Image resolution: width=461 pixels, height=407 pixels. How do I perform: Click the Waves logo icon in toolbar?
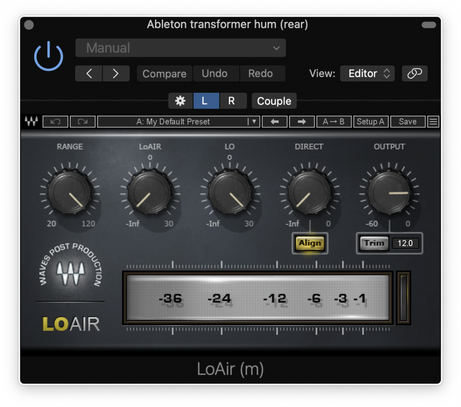click(x=32, y=121)
